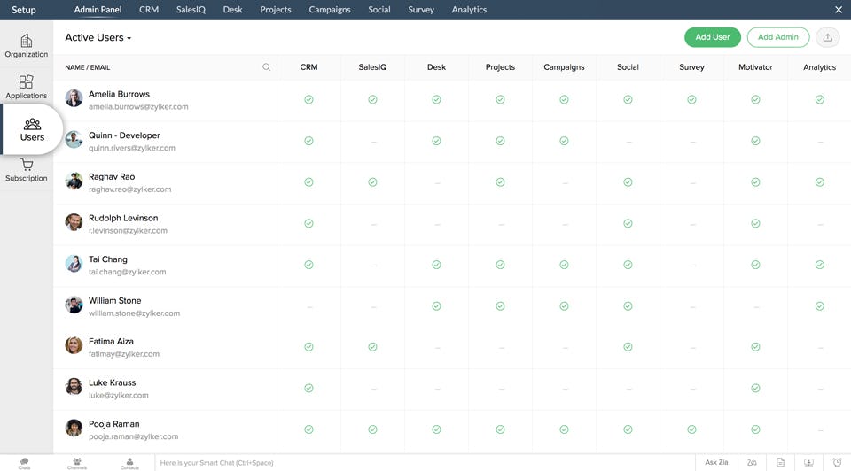851x471 pixels.
Task: Open the CRM top menu tab
Action: 149,10
